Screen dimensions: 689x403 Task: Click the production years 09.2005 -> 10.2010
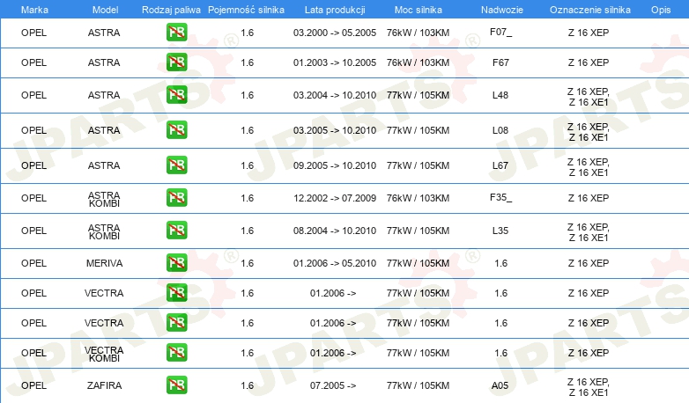pyautogui.click(x=335, y=165)
